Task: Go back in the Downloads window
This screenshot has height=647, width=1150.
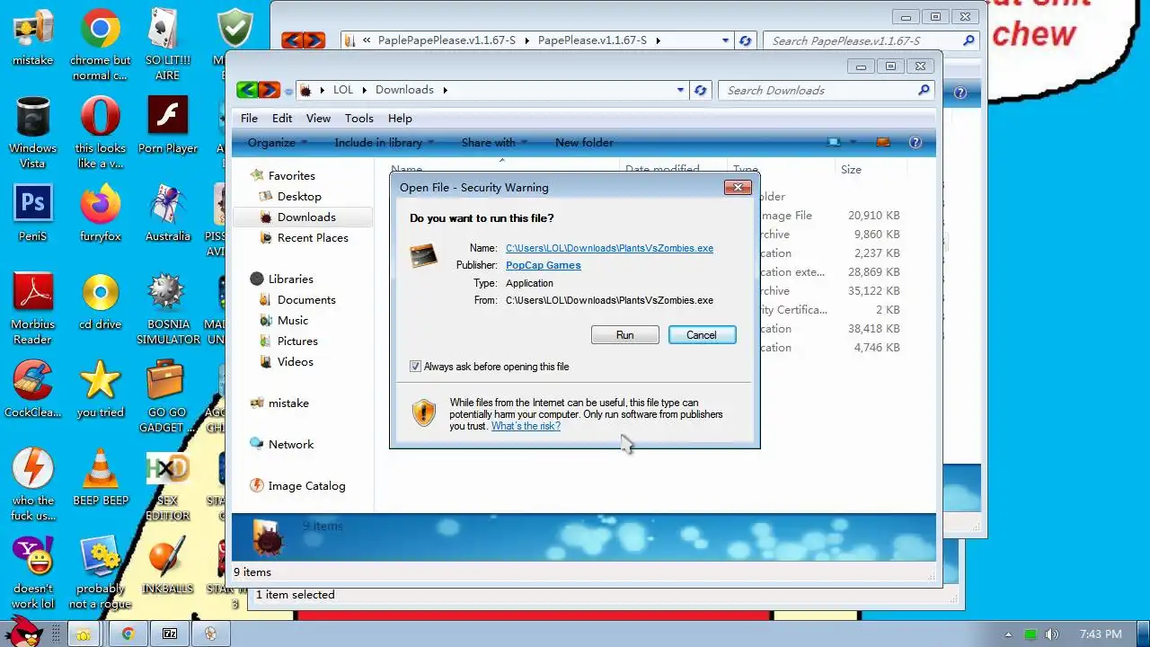Action: (247, 90)
